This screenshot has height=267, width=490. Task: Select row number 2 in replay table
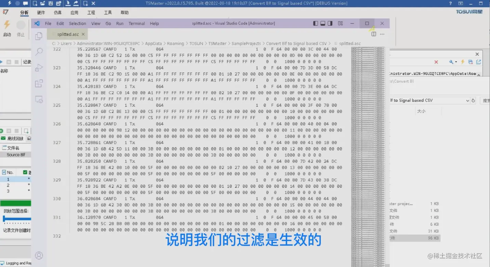coord(15,185)
